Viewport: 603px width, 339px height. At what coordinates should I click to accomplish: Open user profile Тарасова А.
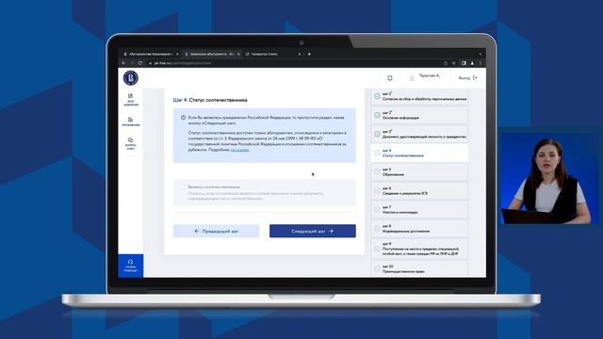click(425, 77)
